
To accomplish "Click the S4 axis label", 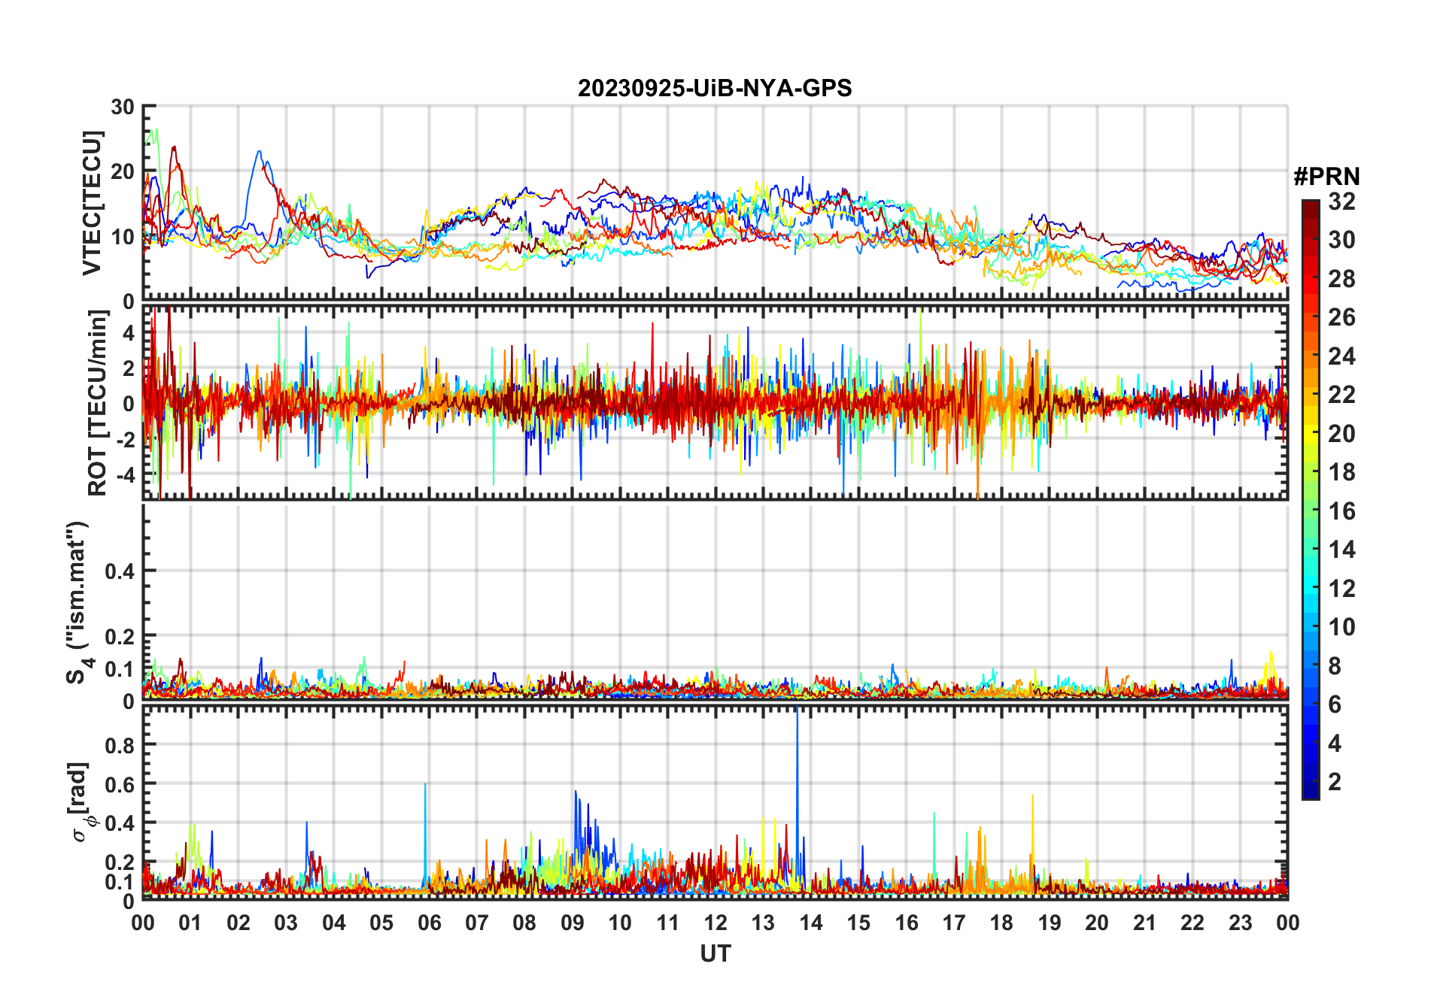I will 78,602.
